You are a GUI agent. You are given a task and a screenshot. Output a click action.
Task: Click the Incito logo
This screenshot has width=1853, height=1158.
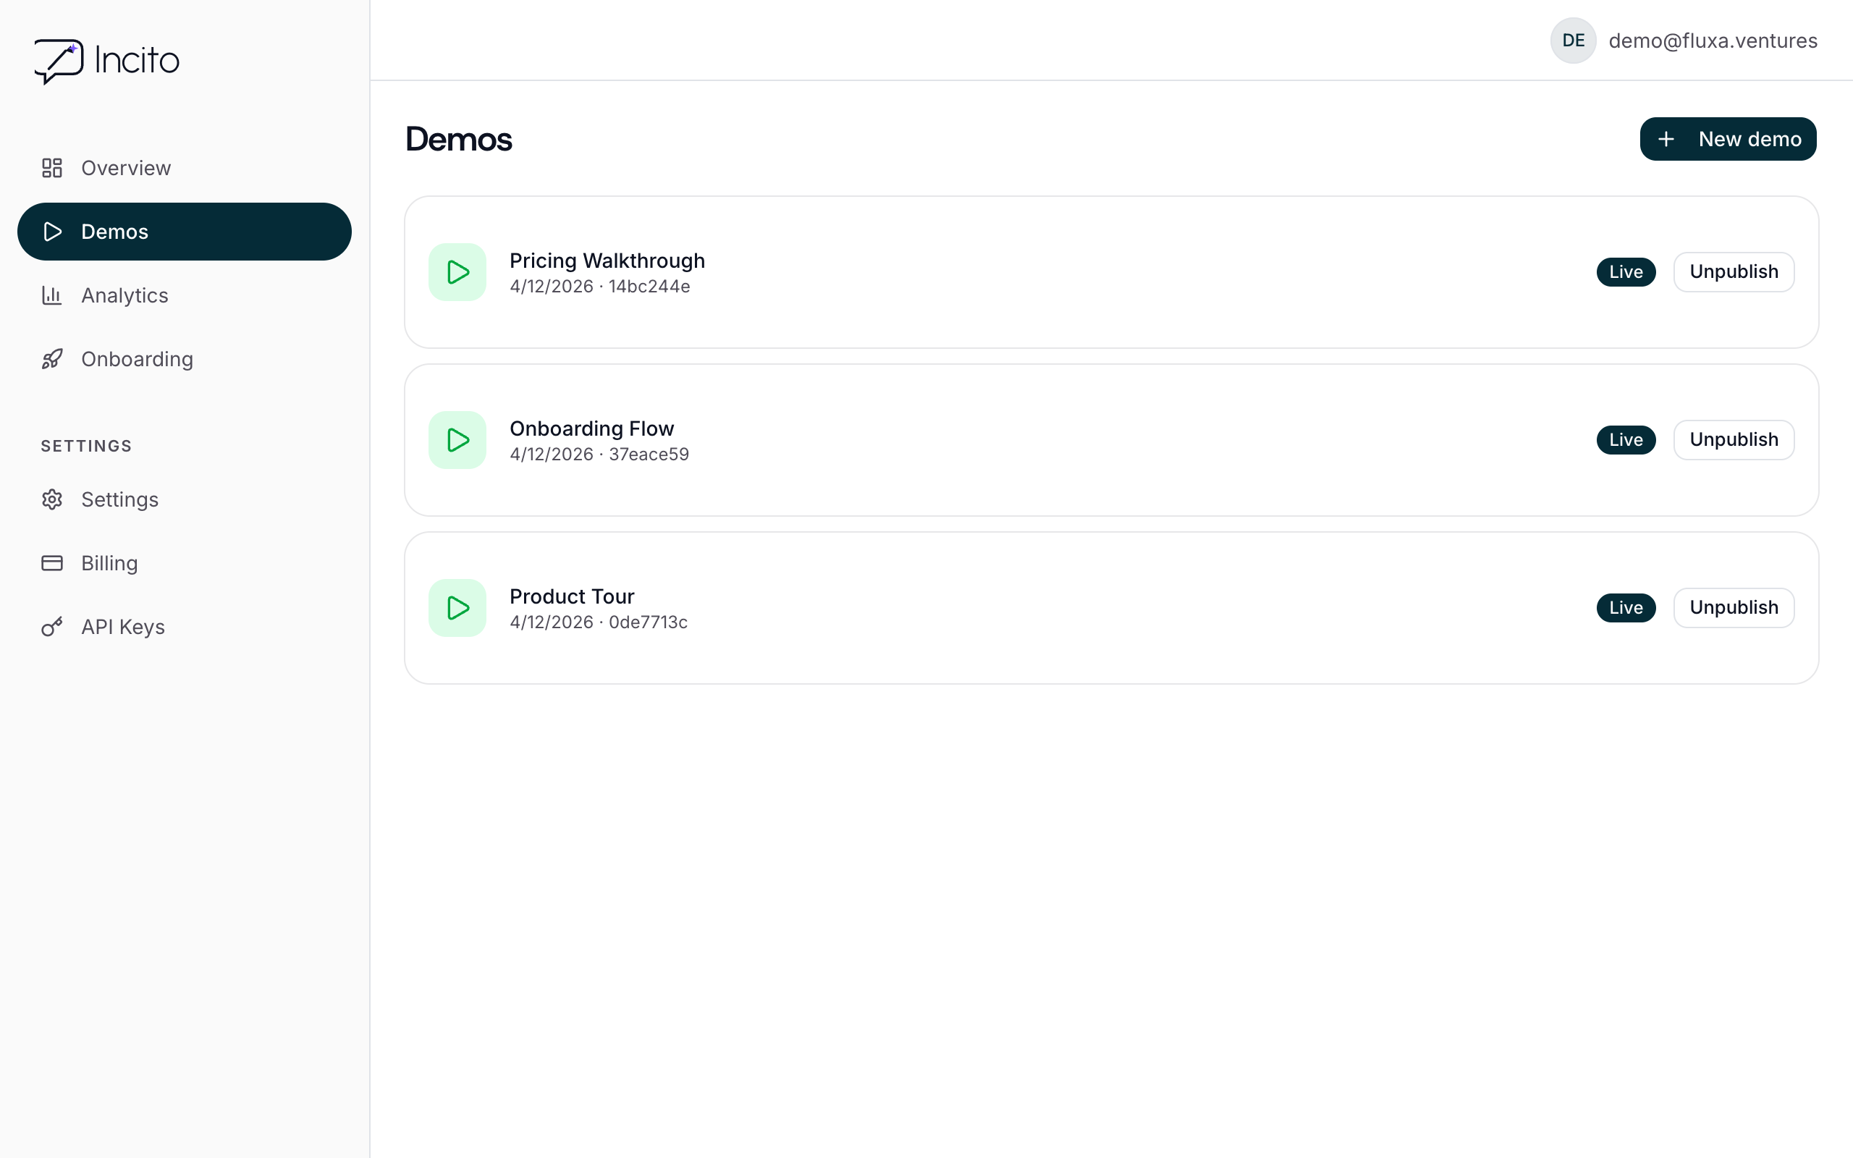coord(106,61)
